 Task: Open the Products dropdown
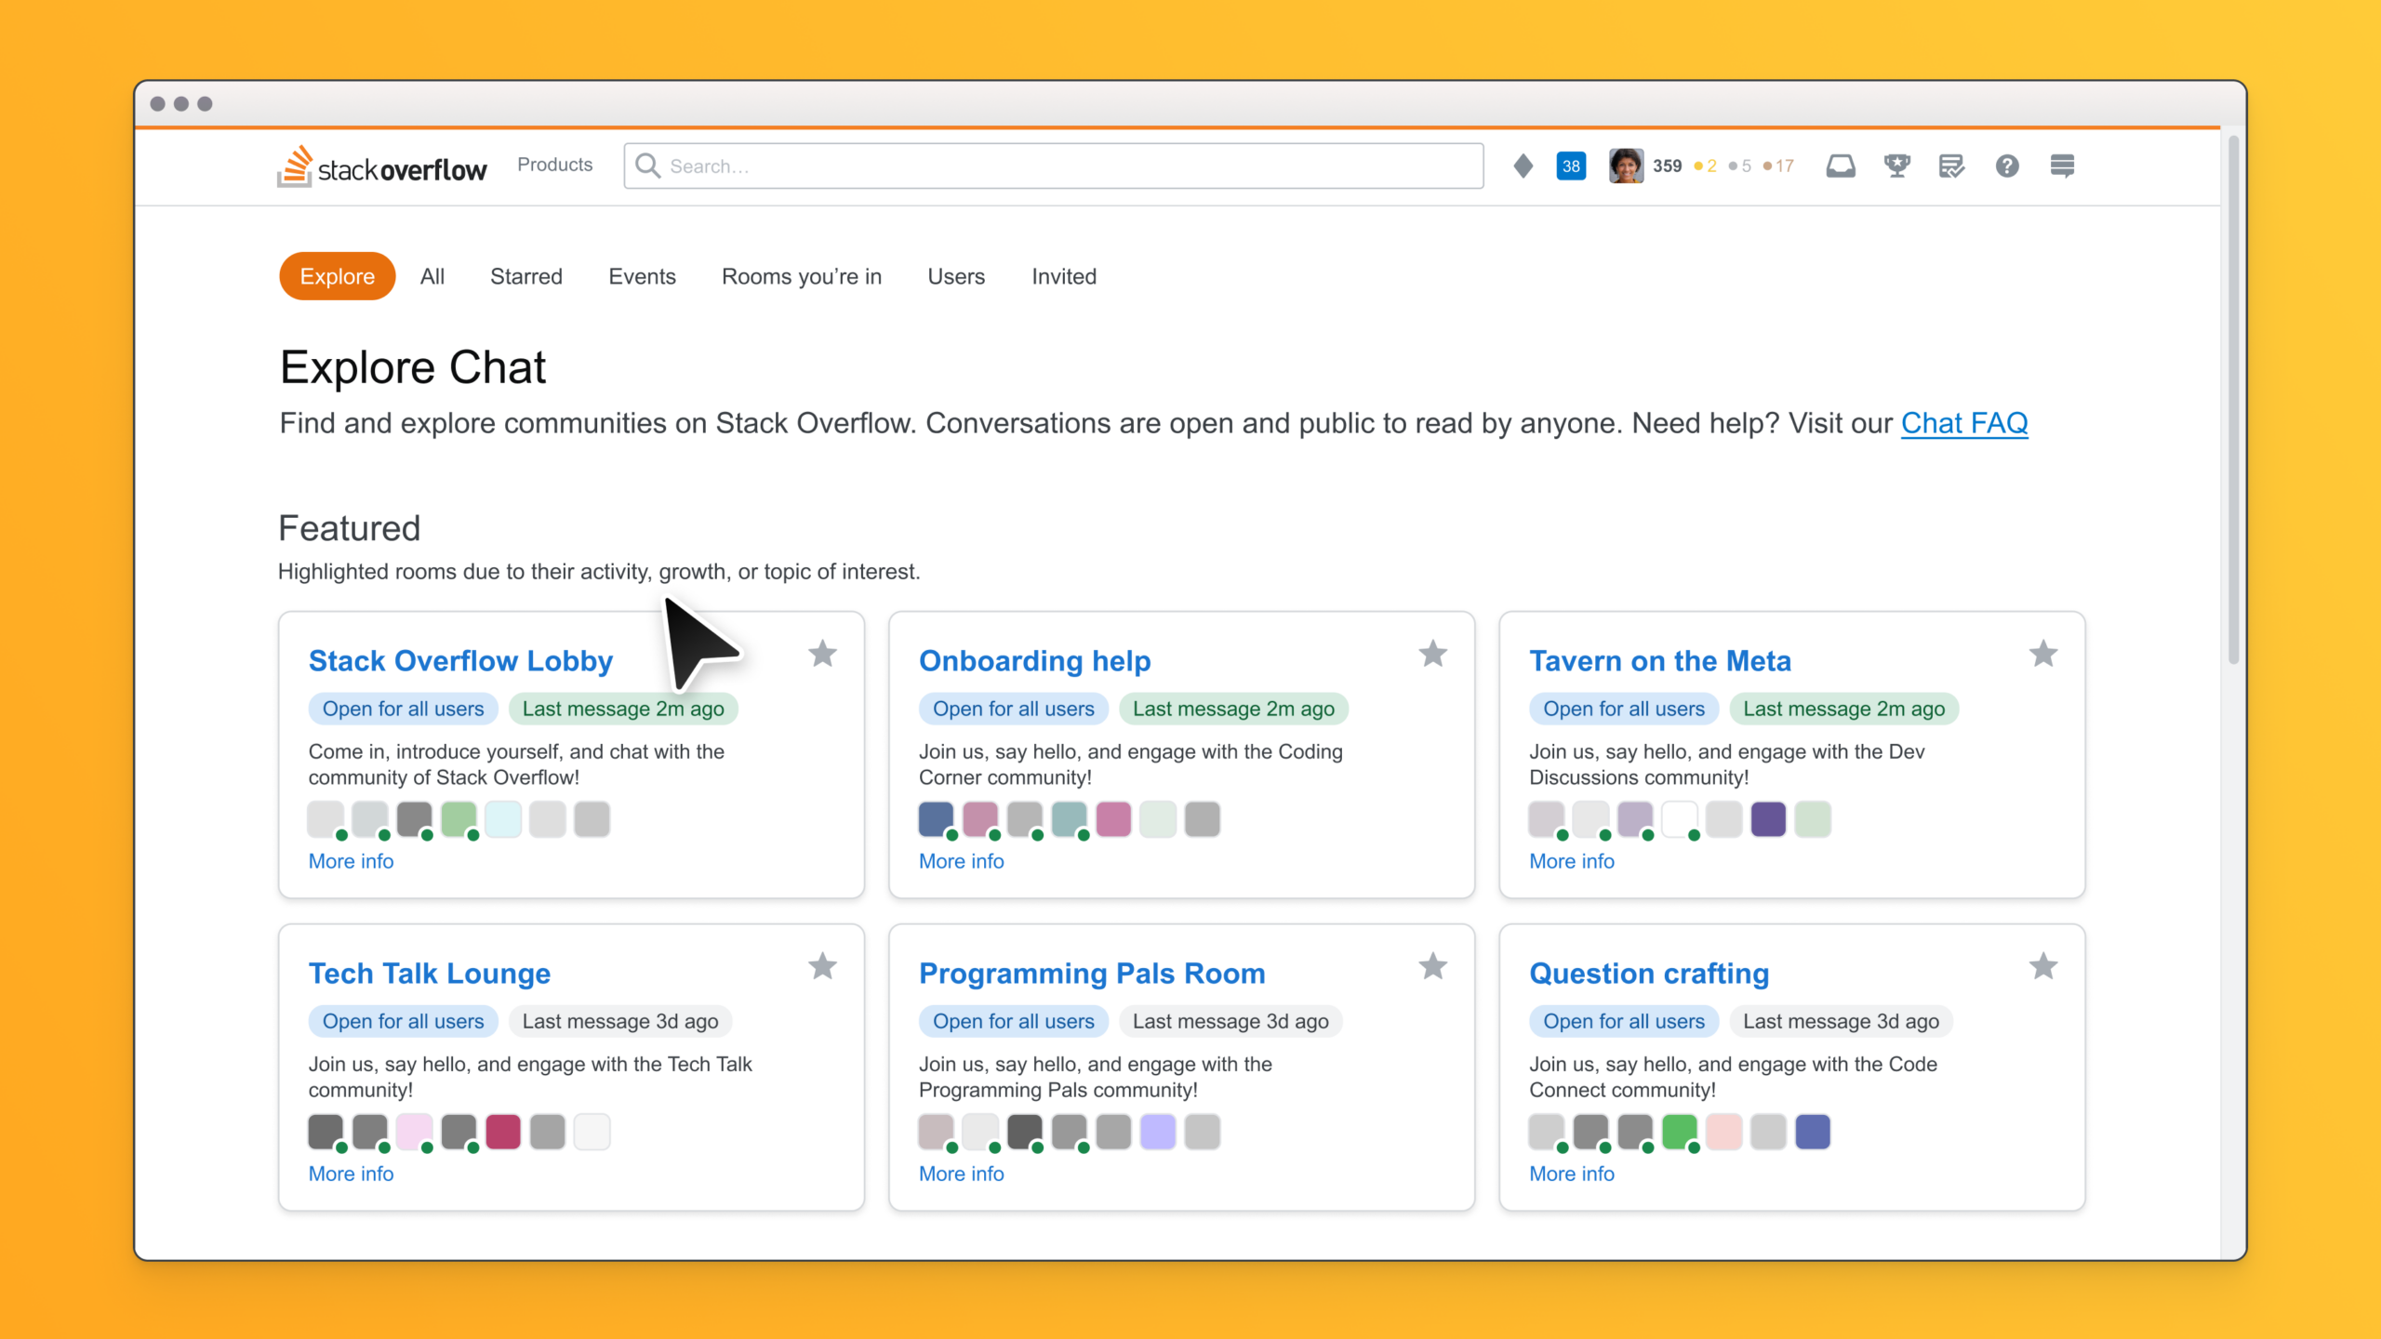click(x=554, y=165)
